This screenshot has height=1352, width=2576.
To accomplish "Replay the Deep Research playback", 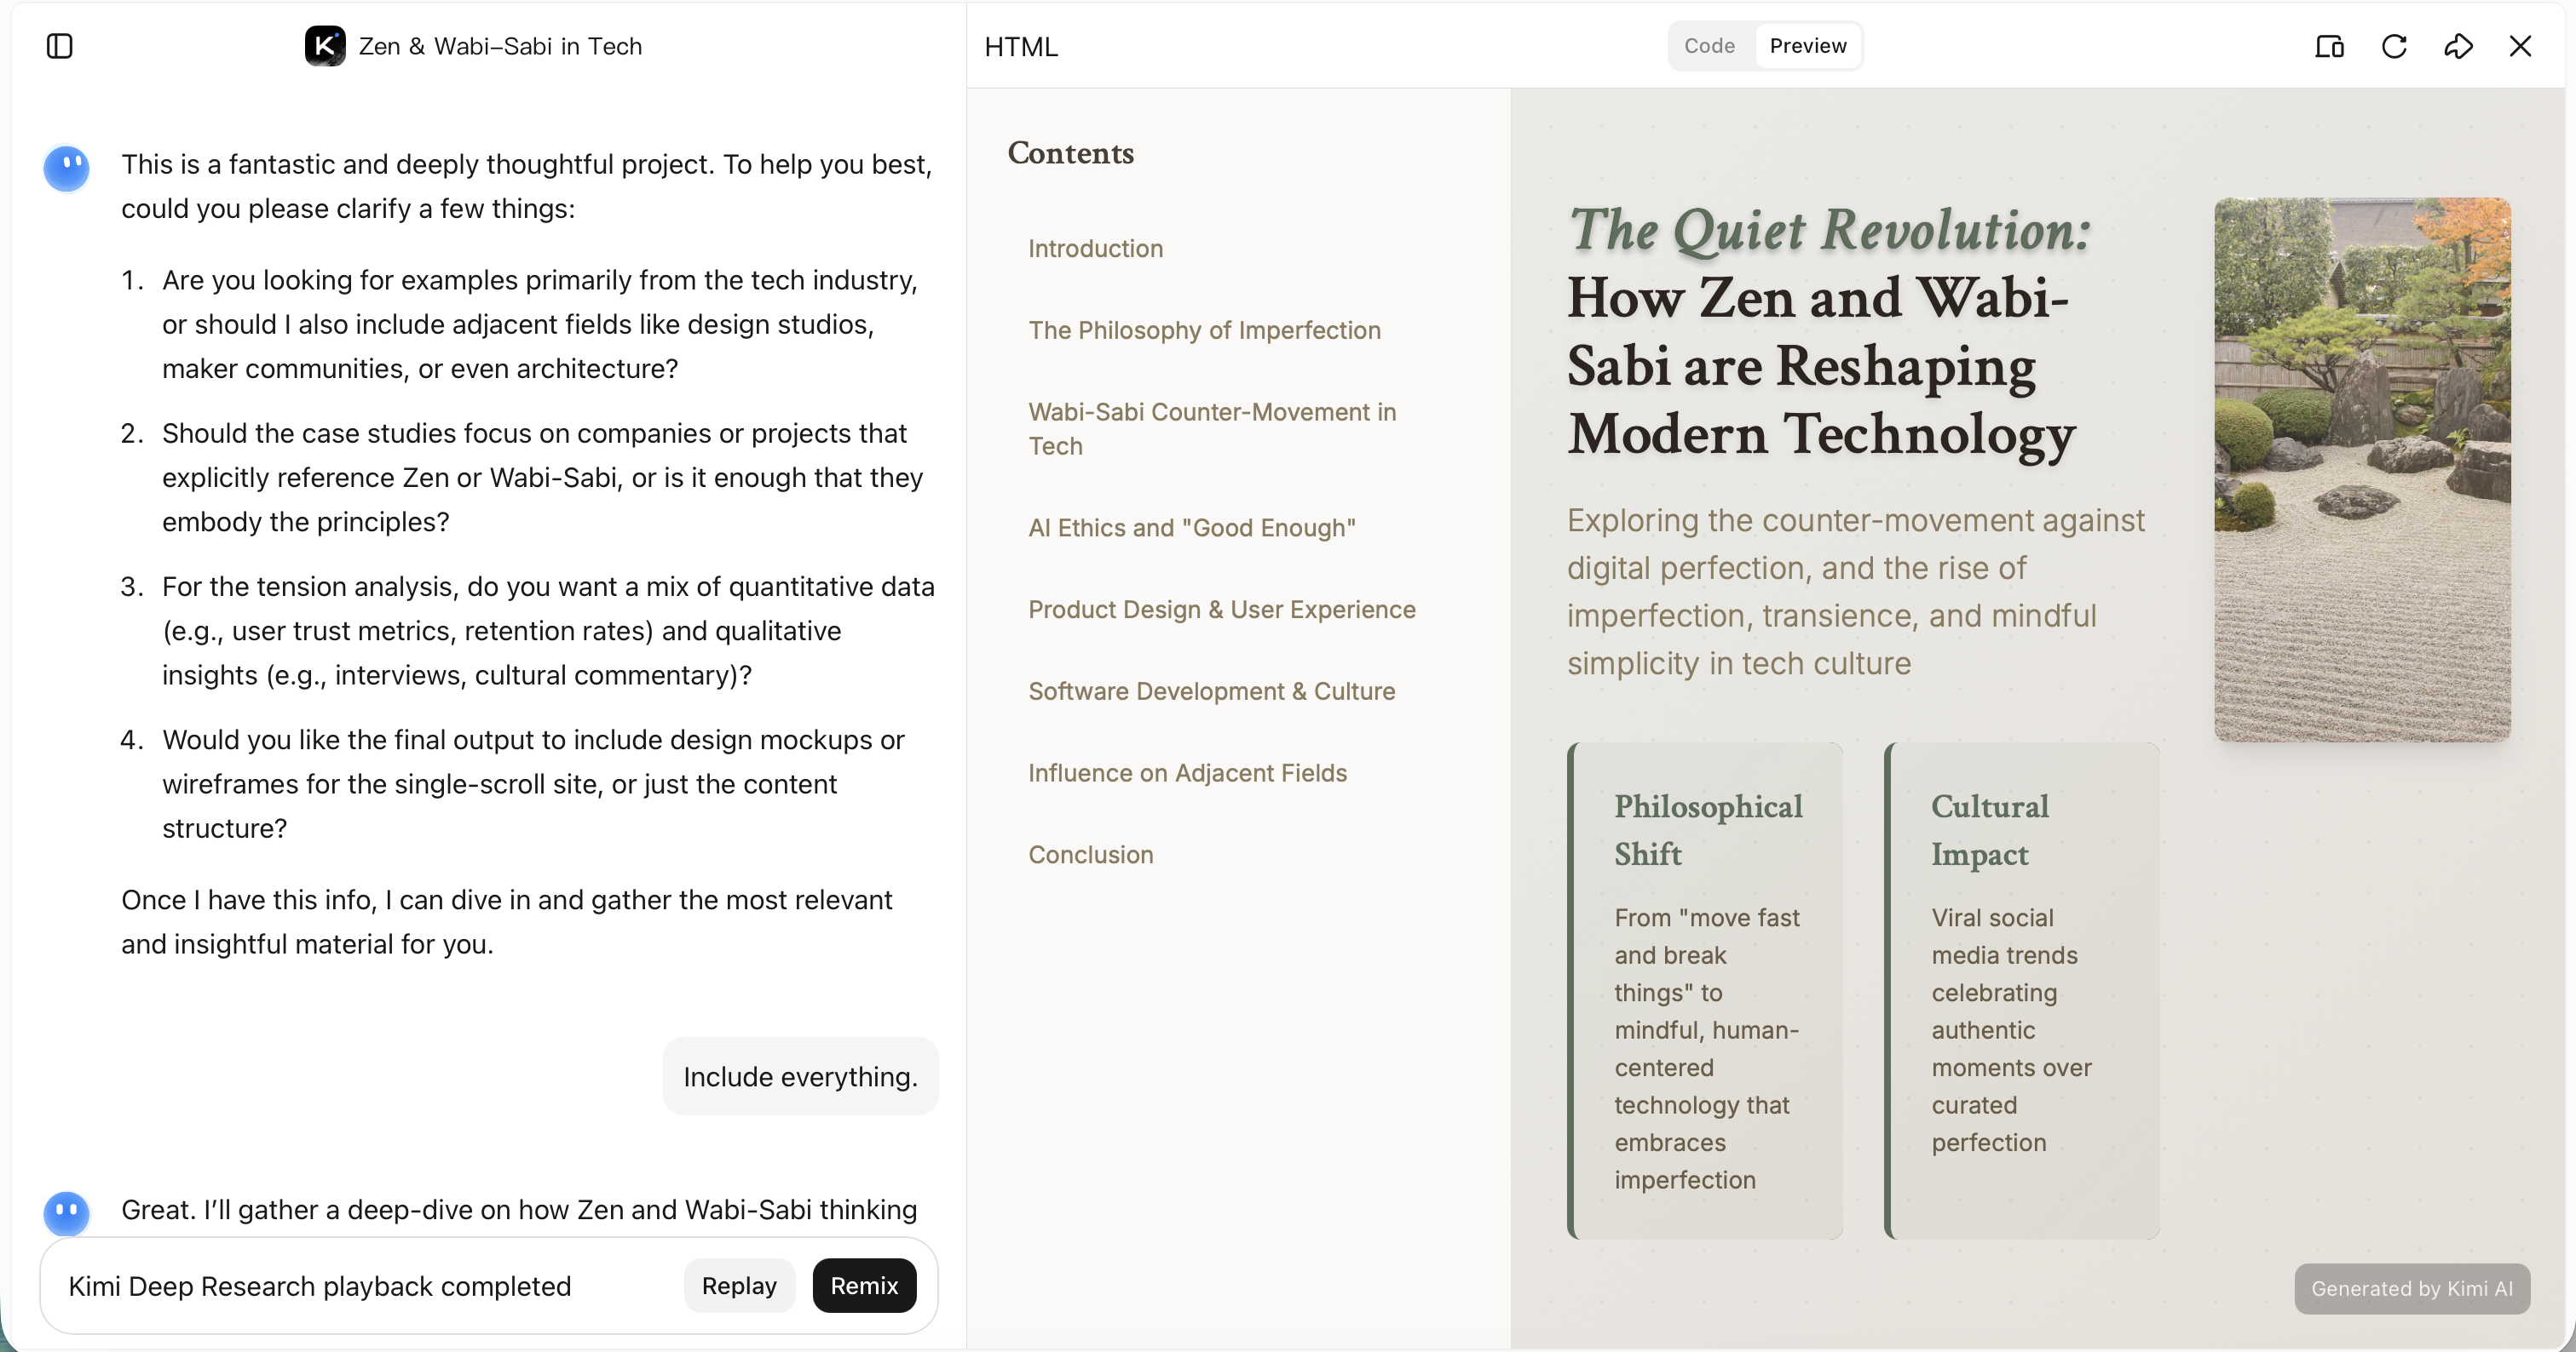I will point(739,1286).
